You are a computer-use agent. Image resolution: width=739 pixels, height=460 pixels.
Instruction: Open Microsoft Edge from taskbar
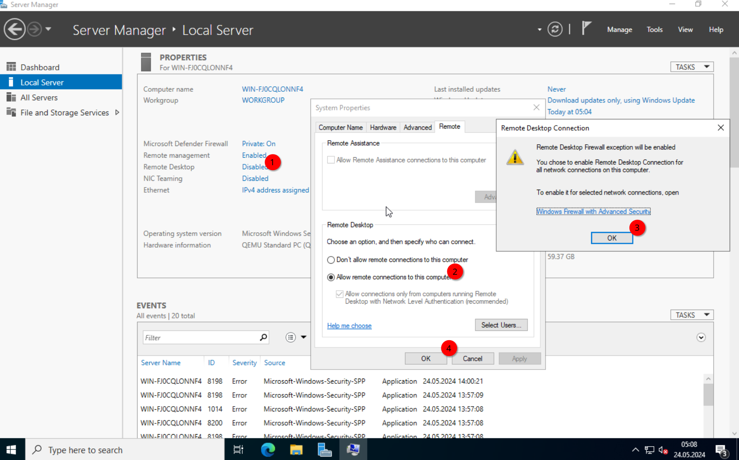tap(268, 450)
